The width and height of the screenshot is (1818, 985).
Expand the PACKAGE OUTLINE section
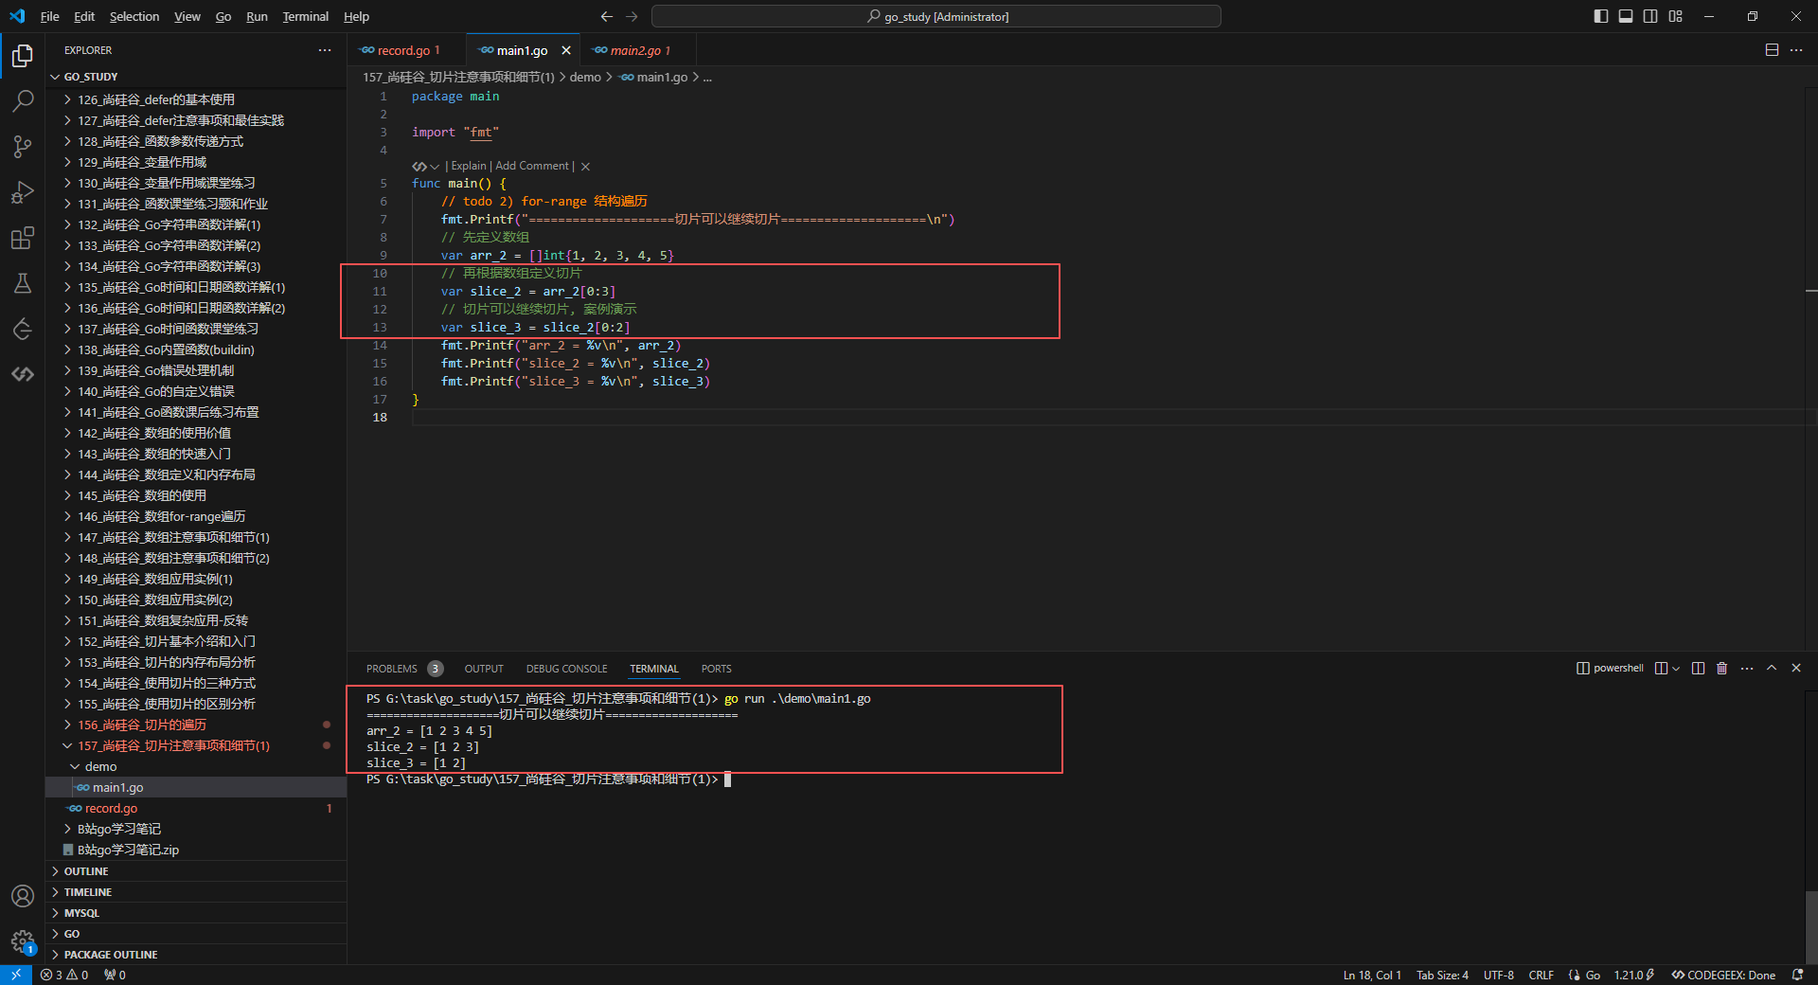pyautogui.click(x=196, y=955)
